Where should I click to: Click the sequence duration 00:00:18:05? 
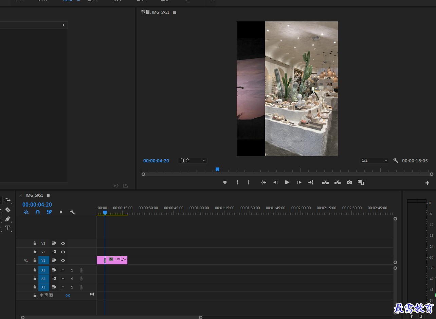[415, 161]
